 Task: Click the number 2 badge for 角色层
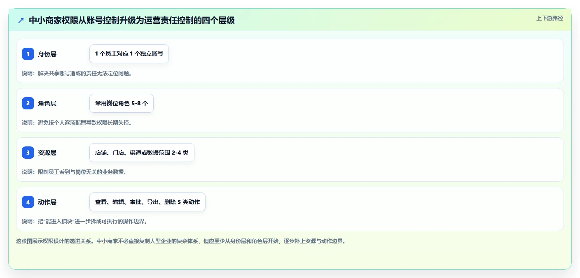coord(28,103)
